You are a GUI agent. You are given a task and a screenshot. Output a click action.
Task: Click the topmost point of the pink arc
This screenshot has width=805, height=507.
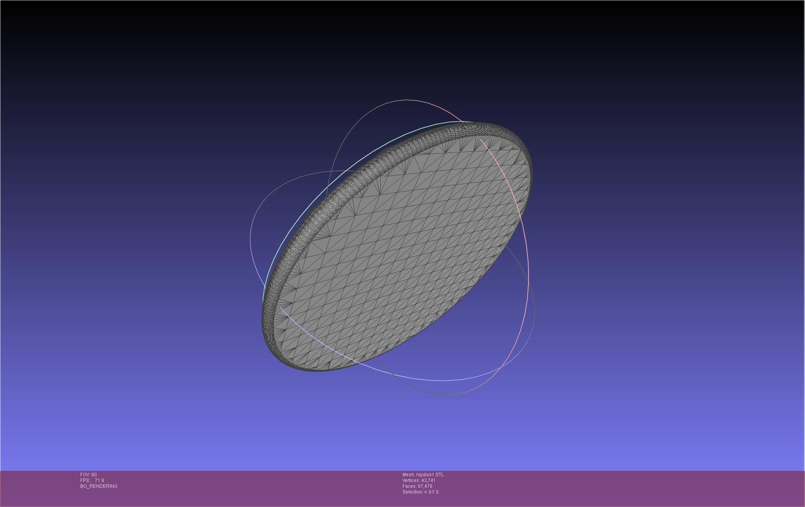click(x=406, y=100)
